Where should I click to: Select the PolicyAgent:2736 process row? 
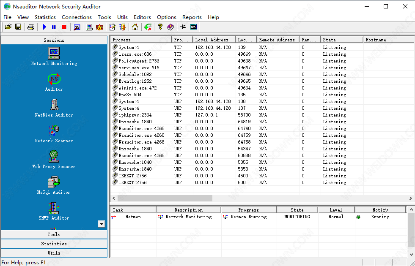pos(262,61)
